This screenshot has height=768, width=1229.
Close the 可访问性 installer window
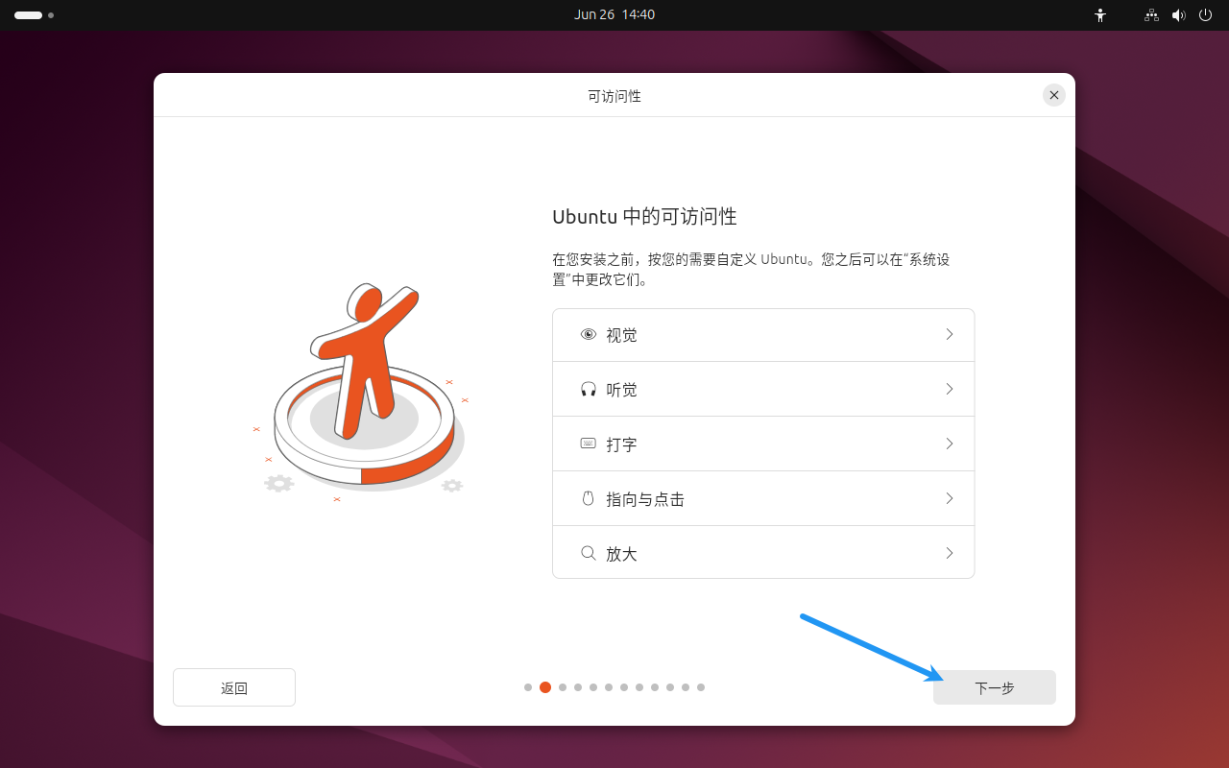click(x=1054, y=95)
